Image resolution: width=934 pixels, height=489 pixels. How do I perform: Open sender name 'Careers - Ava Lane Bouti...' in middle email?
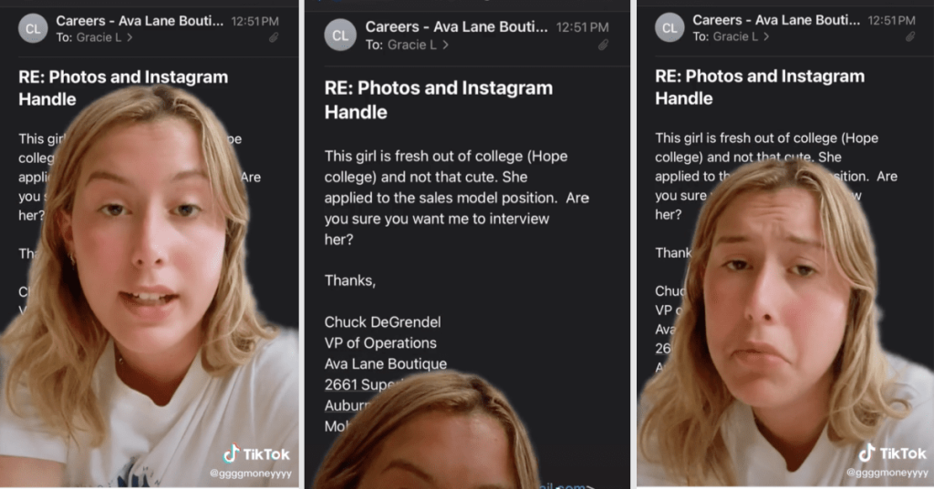(x=456, y=26)
